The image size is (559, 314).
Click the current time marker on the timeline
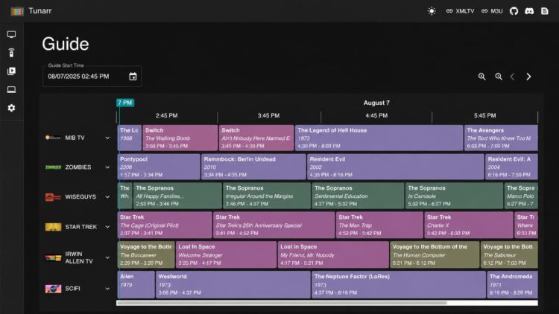(125, 103)
